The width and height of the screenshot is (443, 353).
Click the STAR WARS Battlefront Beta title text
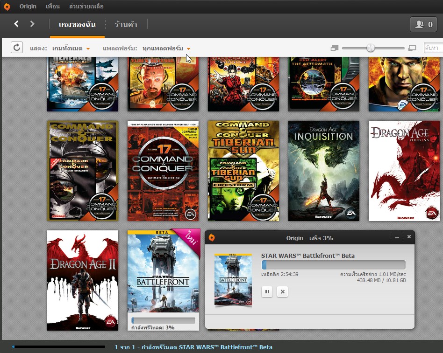[307, 256]
